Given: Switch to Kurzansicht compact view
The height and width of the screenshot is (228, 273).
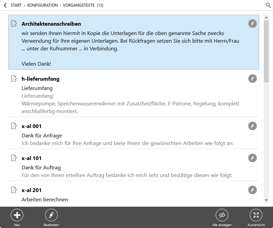Looking at the screenshot, I should [x=256, y=218].
